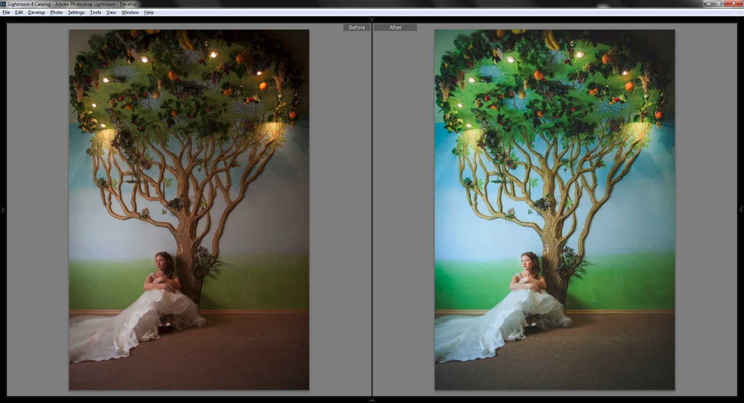744x403 pixels.
Task: Open the Photo menu
Action: [x=56, y=12]
